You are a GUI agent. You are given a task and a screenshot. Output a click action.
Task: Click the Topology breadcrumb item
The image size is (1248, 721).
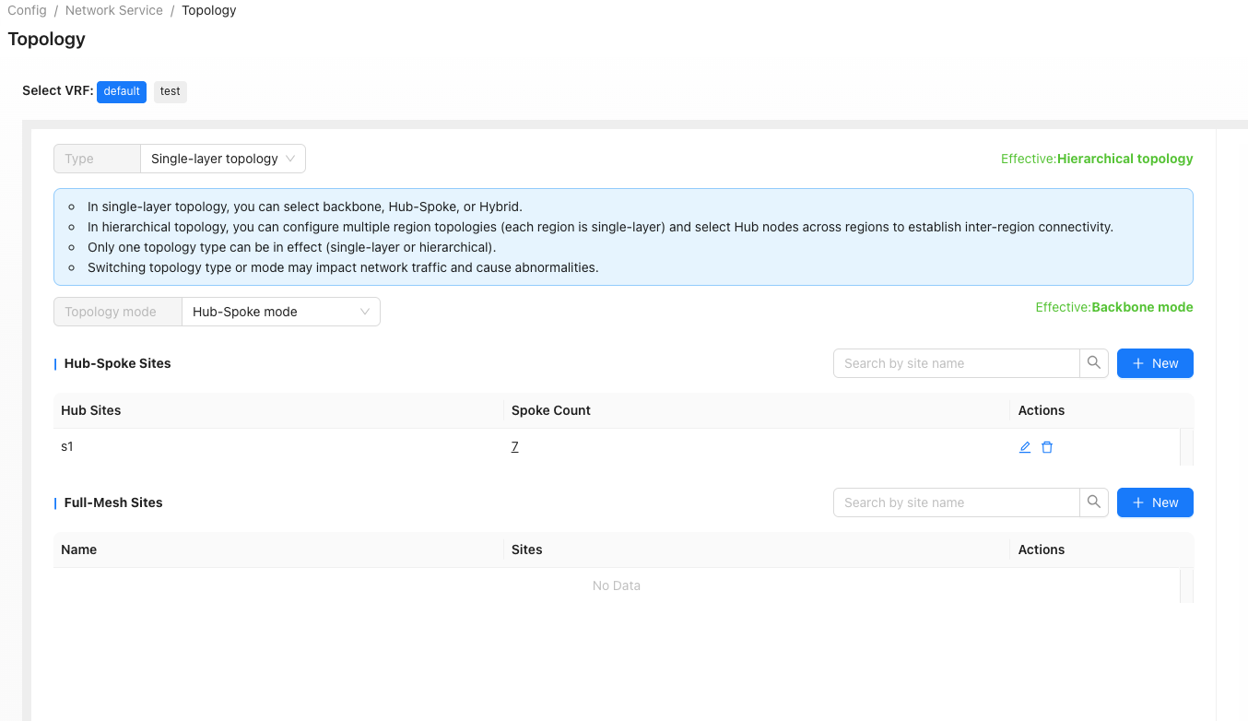click(209, 10)
